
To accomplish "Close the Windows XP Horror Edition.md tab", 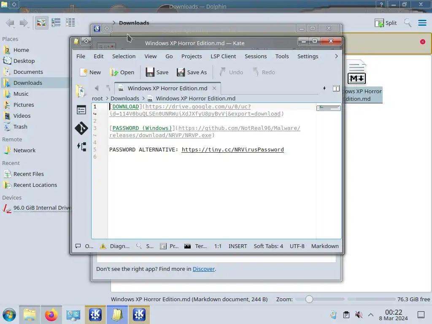I will 214,88.
